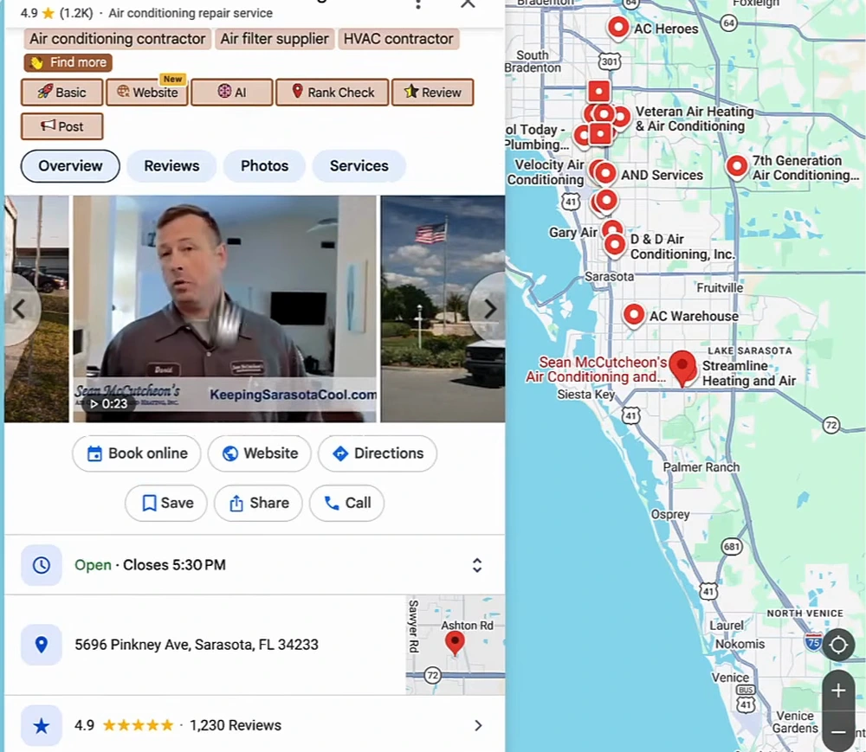This screenshot has height=752, width=866.
Task: Click the Find more categories button
Action: tap(68, 62)
